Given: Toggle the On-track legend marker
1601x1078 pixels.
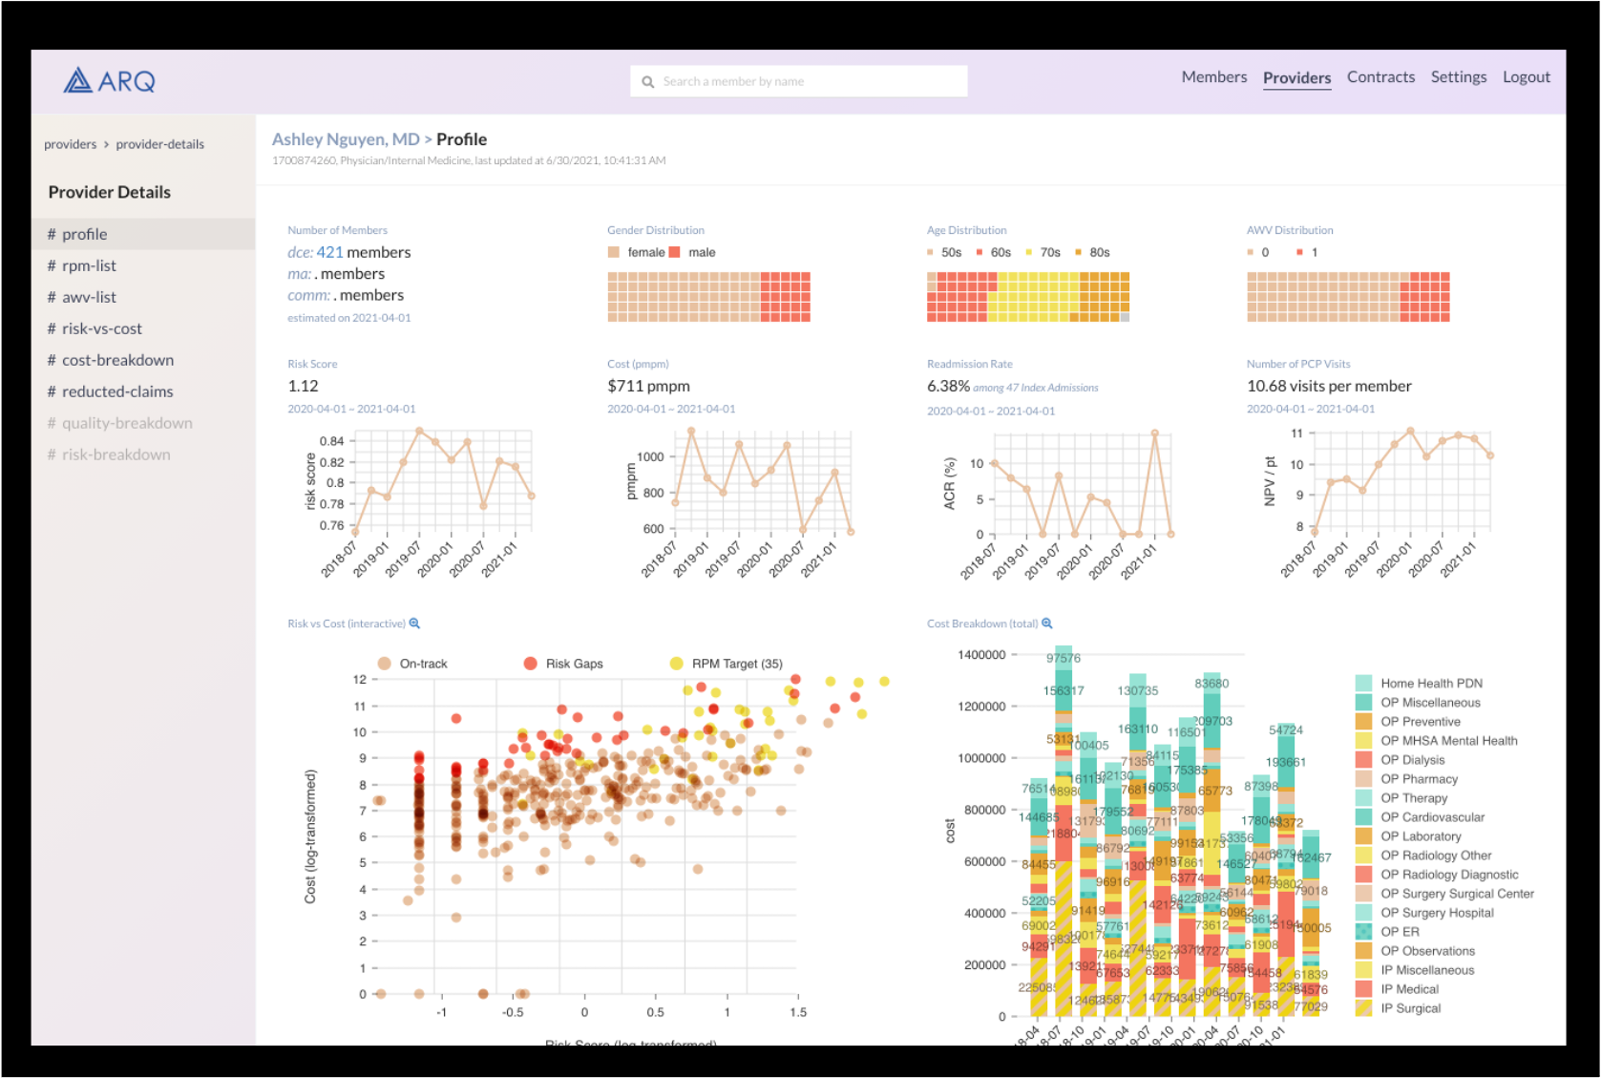Looking at the screenshot, I should coord(384,664).
